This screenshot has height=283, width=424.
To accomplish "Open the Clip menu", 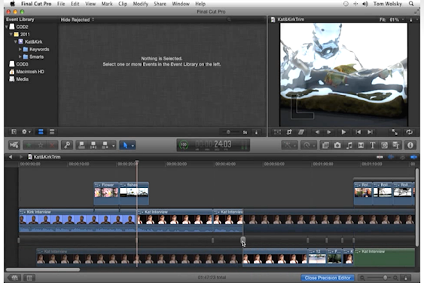I will click(123, 4).
